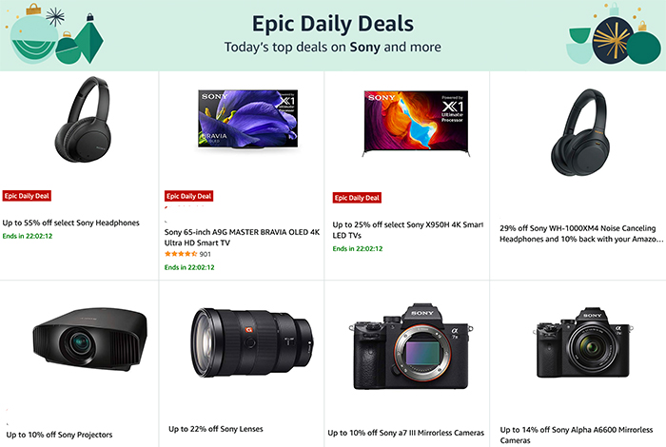Open the Sony A9G BRAVIA OLED TV image
The height and width of the screenshot is (447, 666).
tap(248, 119)
